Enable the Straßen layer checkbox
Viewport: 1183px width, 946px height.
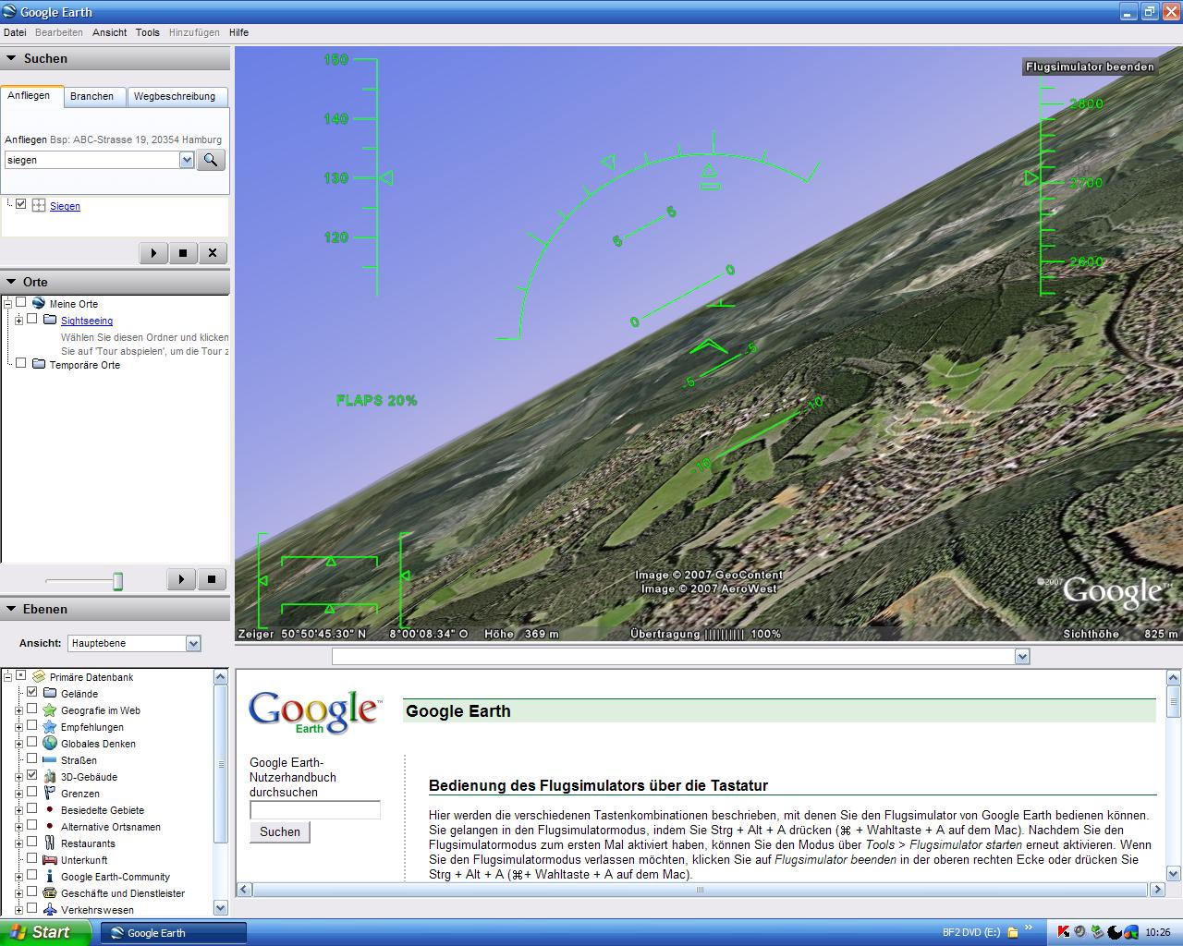[32, 758]
